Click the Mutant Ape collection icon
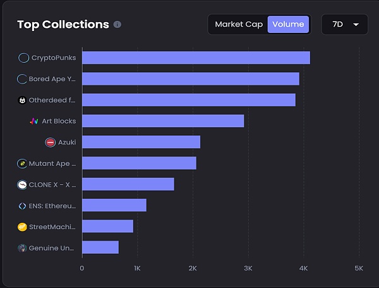The height and width of the screenshot is (288, 379). click(22, 163)
